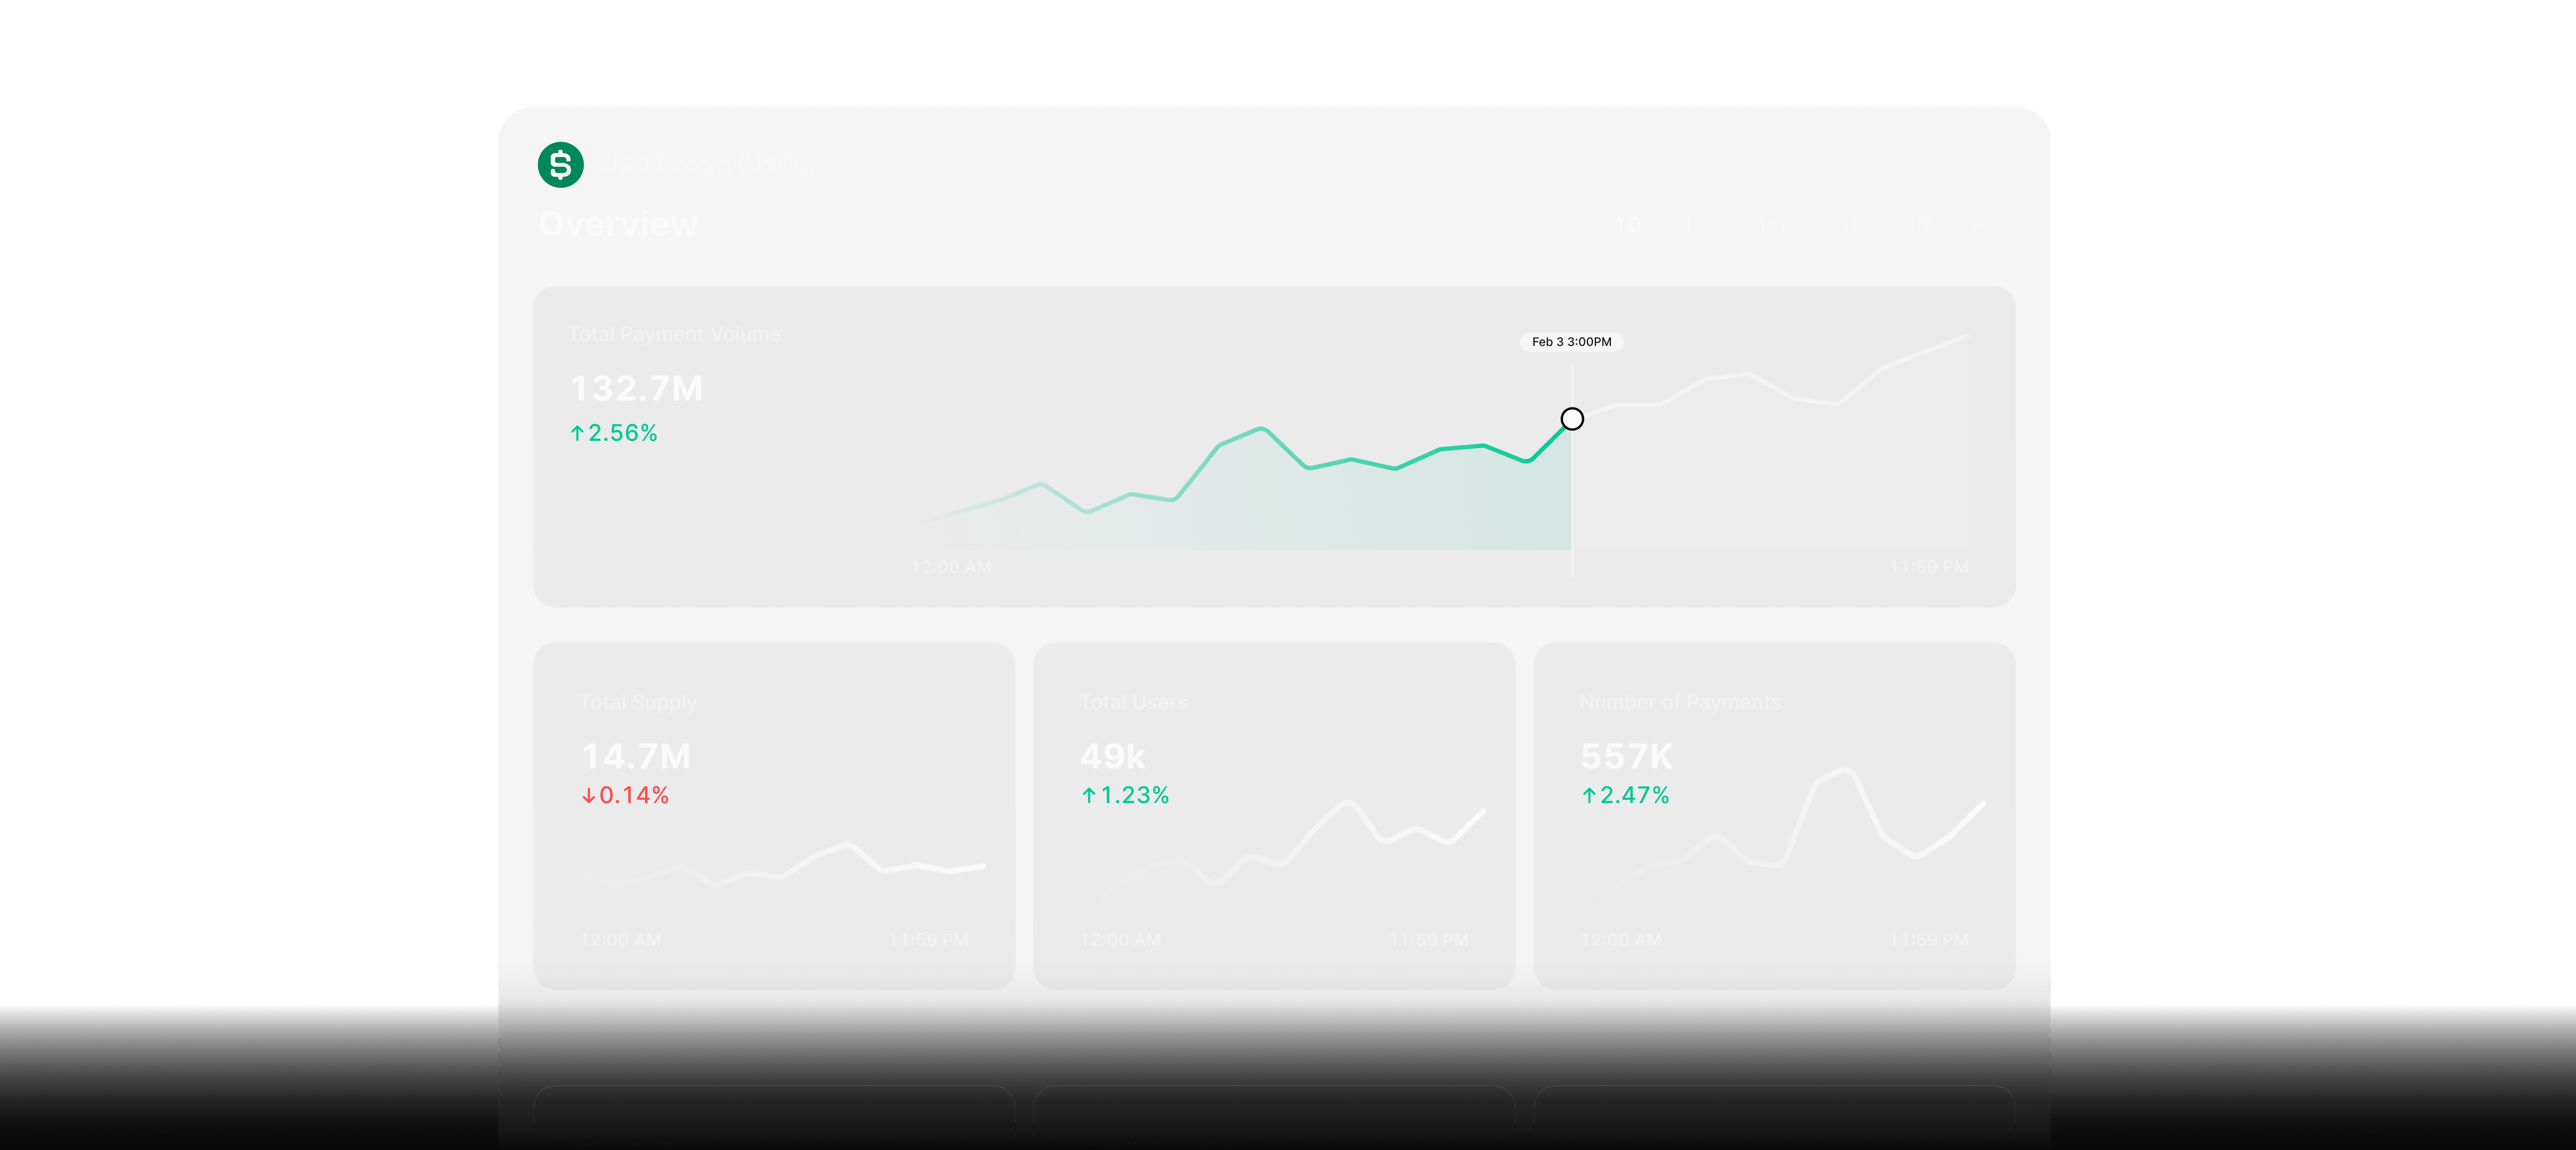
Task: Click the up arrow beside 2.47%
Action: pyautogui.click(x=1589, y=795)
